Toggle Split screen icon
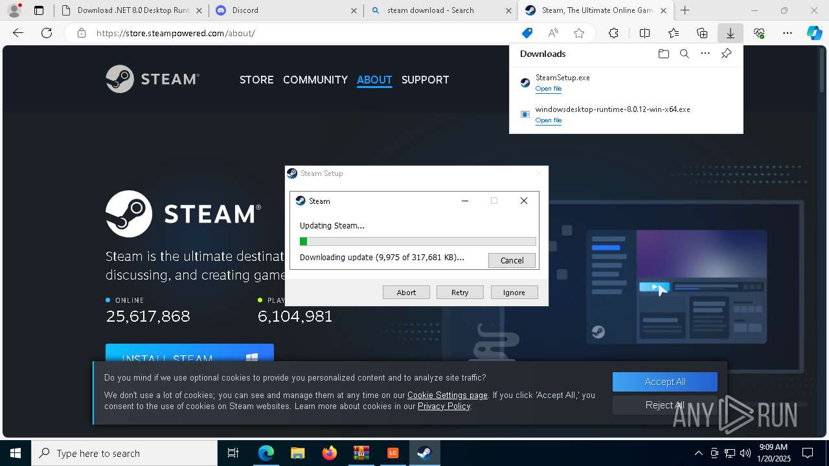829x466 pixels. point(644,33)
